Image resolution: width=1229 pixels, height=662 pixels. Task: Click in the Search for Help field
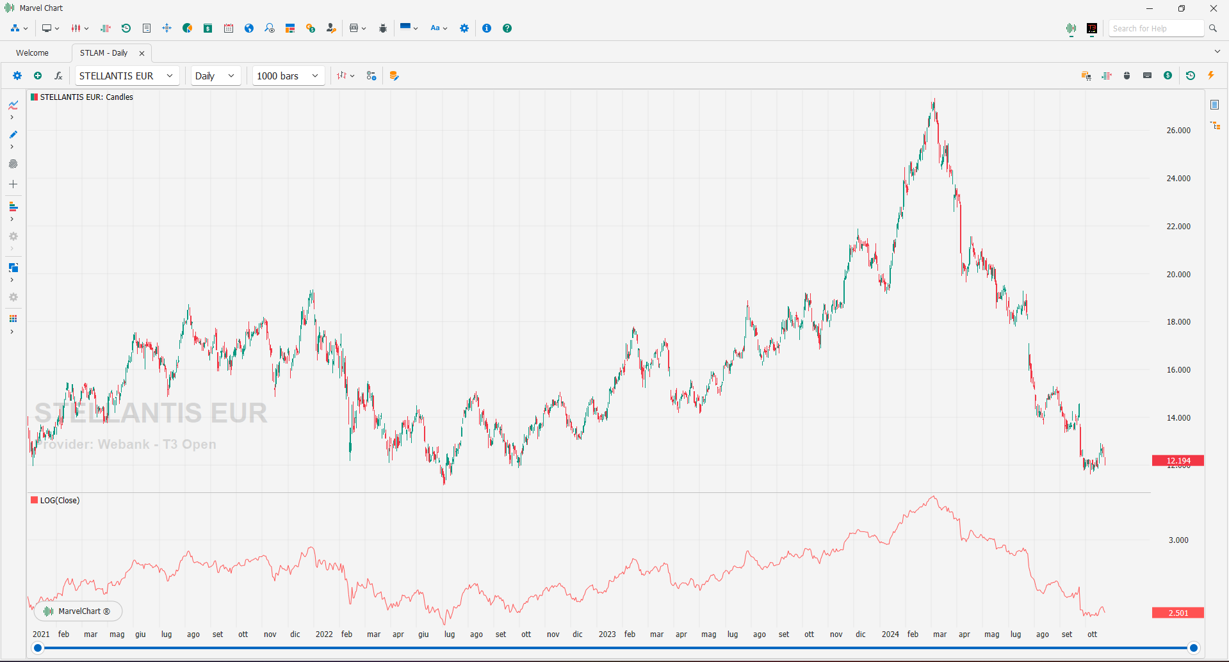[x=1157, y=28]
